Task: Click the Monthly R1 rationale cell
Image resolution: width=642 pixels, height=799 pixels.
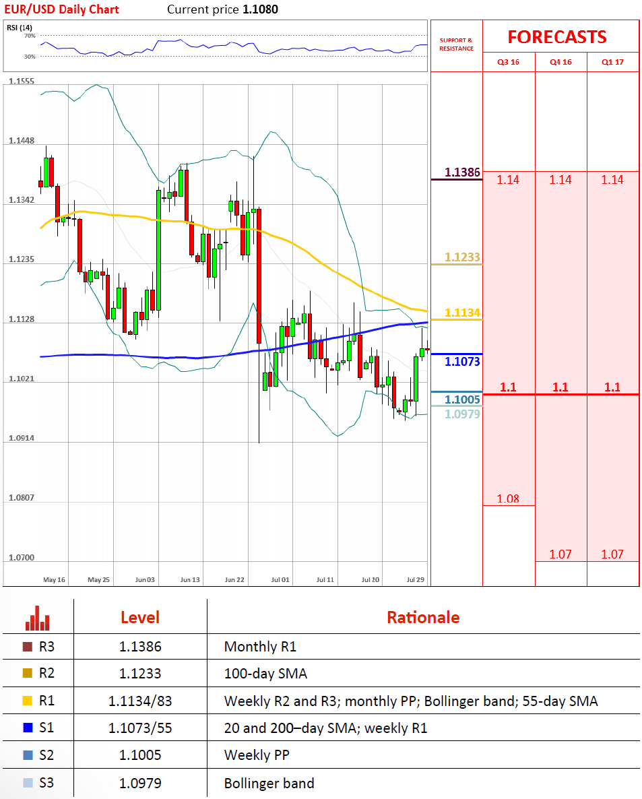Action: (260, 647)
